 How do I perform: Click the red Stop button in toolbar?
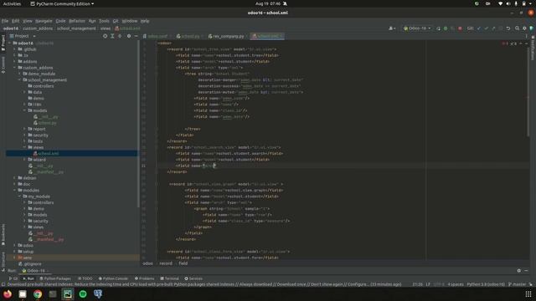coord(460,28)
